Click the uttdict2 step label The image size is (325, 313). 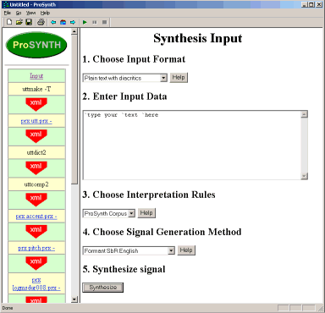click(36, 152)
